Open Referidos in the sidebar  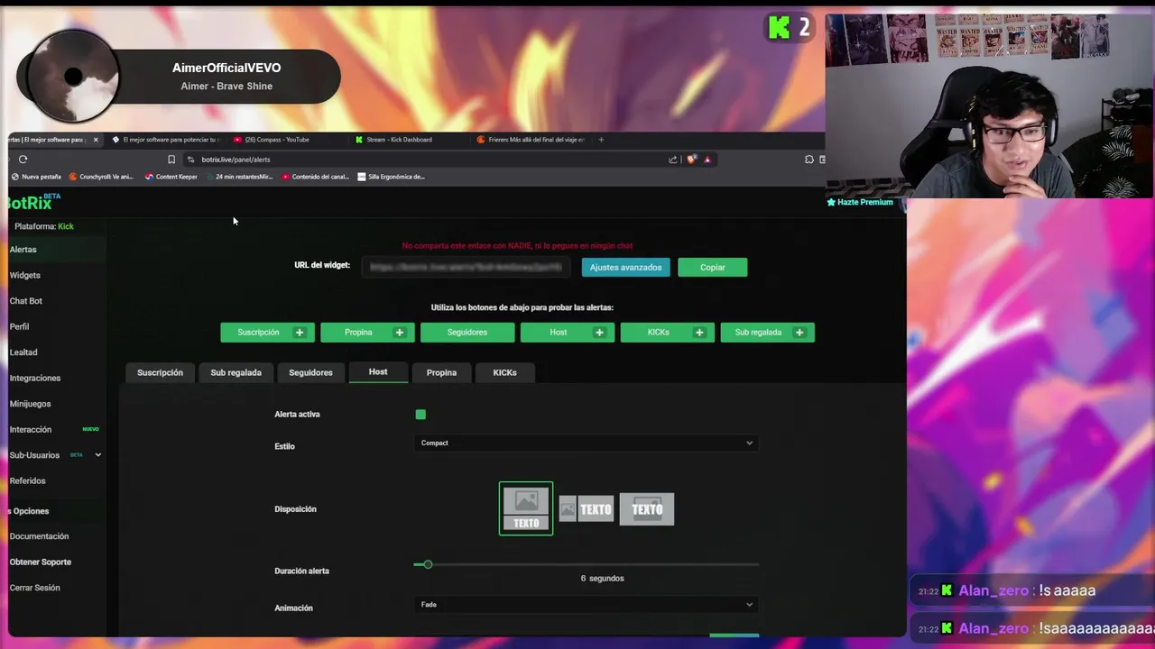click(27, 481)
